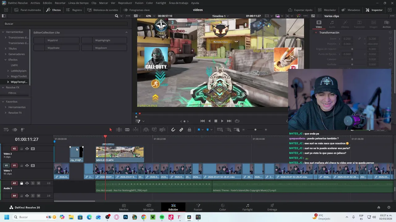
Task: Open the Timeline 1 name dropdown
Action: tap(220, 16)
